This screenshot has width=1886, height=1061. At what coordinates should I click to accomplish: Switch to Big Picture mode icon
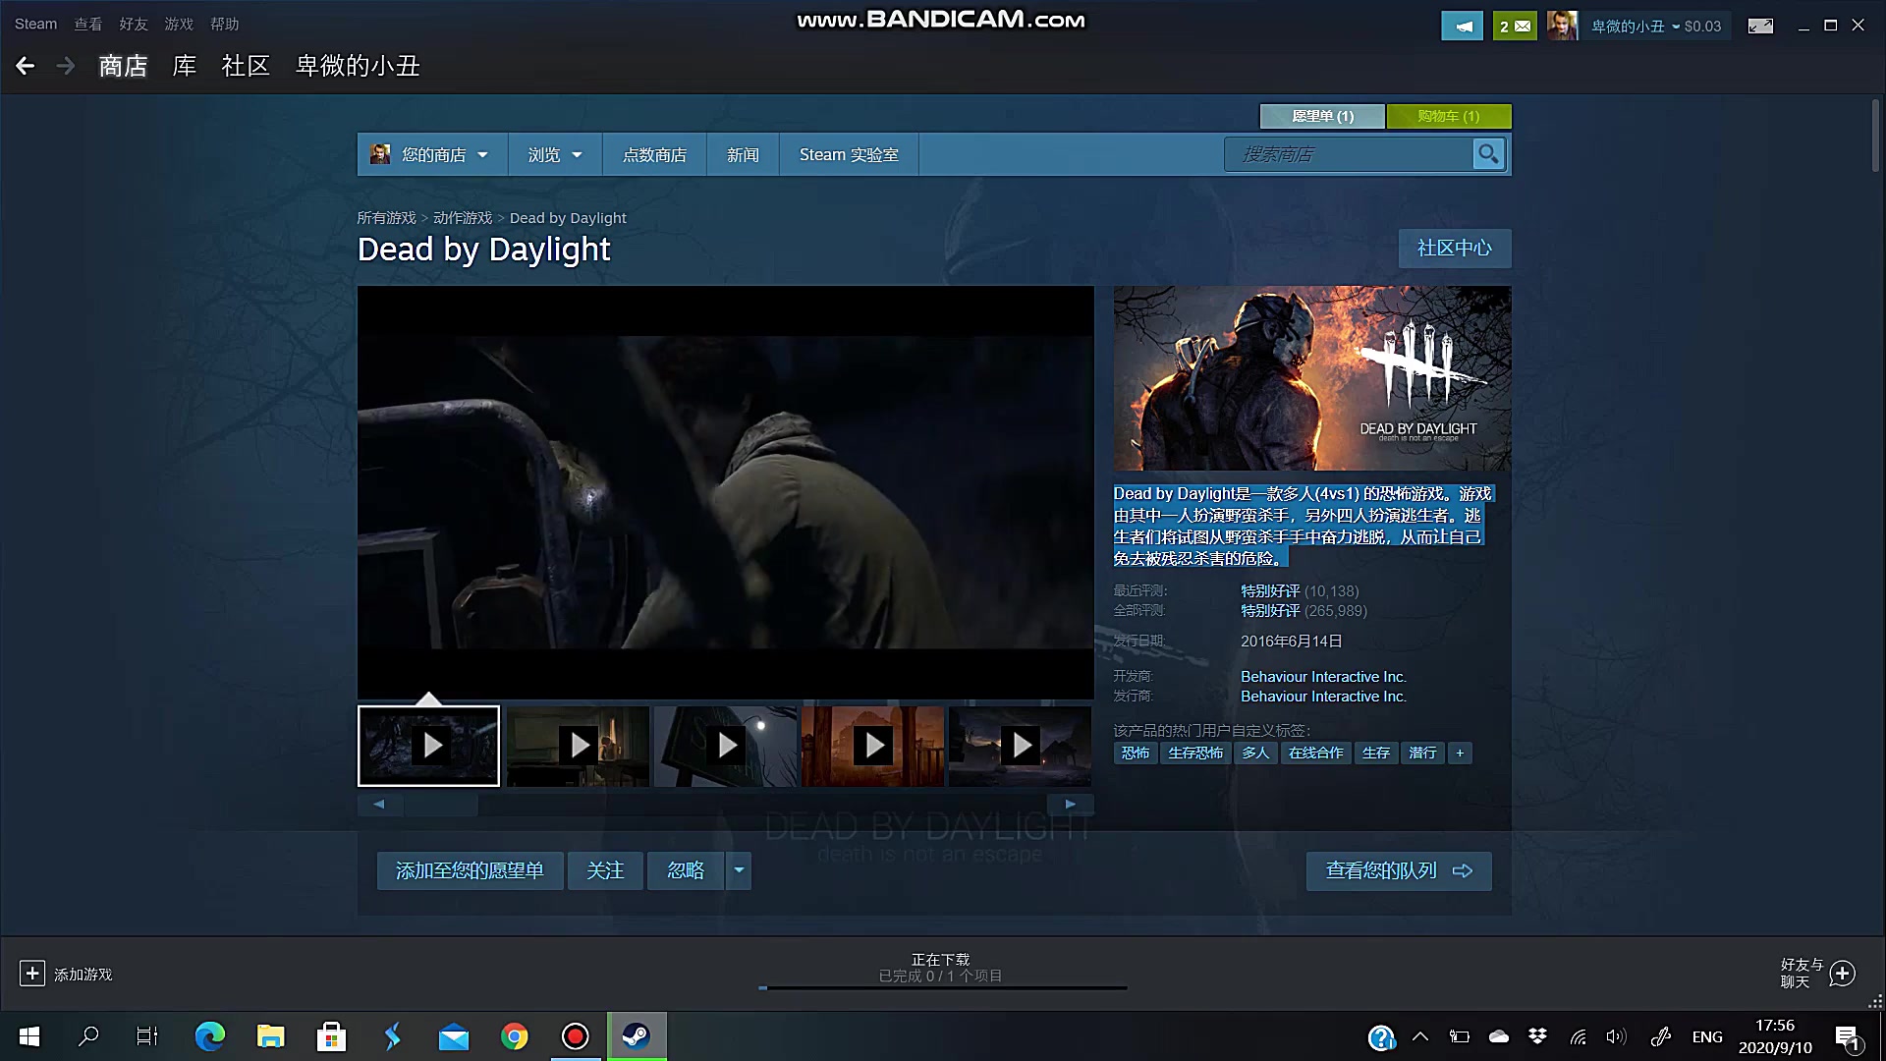(1760, 27)
